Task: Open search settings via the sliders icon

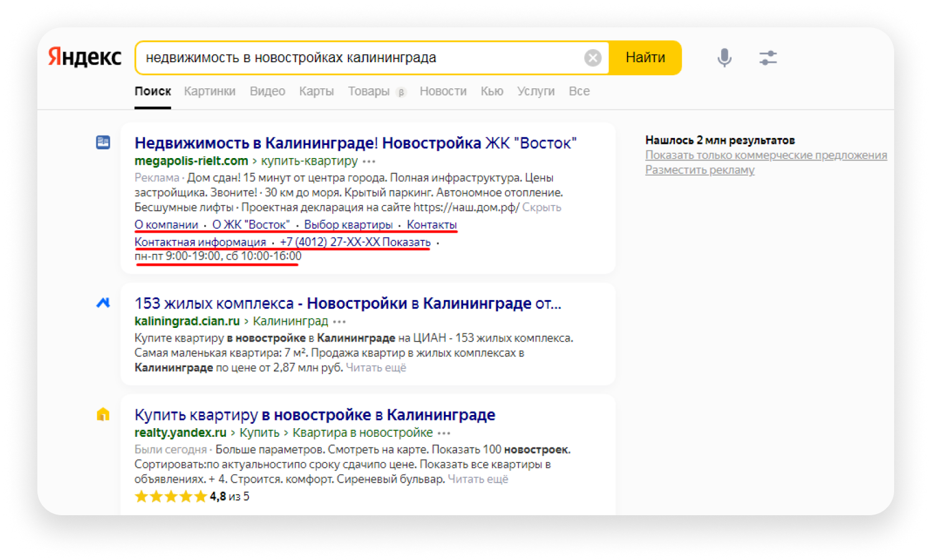Action: pos(768,58)
